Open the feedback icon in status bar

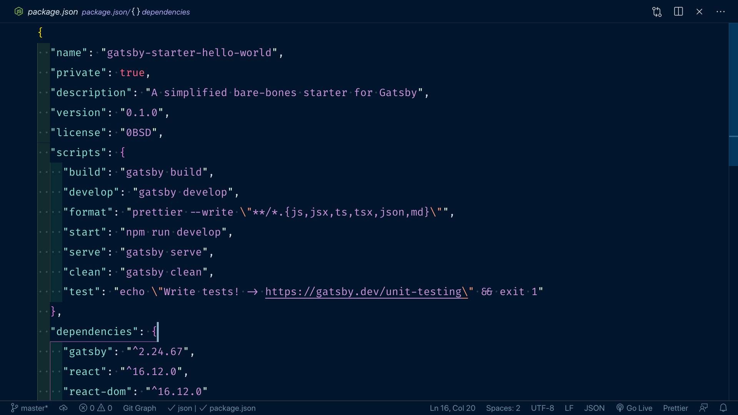pos(703,408)
